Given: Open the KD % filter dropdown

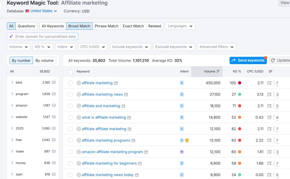Looking at the screenshot, I should coord(43,47).
